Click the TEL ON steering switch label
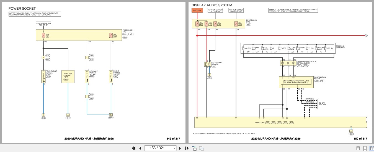The height and width of the screenshot is (152, 374). [311, 48]
